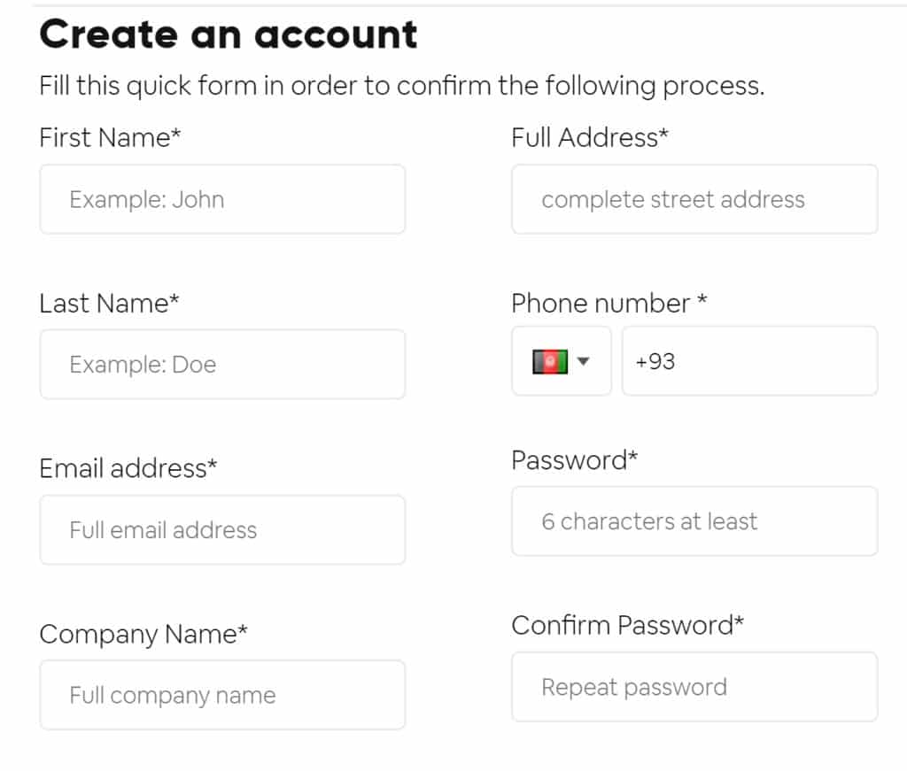Select the Last Name text box
The width and height of the screenshot is (907, 771).
222,364
